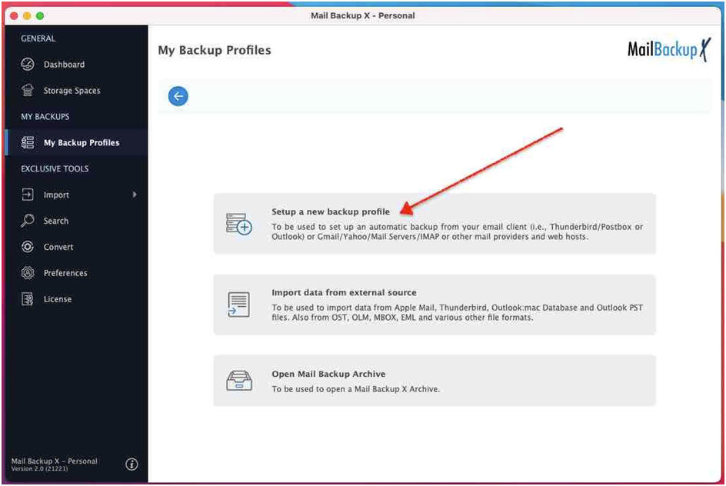The image size is (726, 486).
Task: Click the info icon at bottom left
Action: (x=132, y=464)
